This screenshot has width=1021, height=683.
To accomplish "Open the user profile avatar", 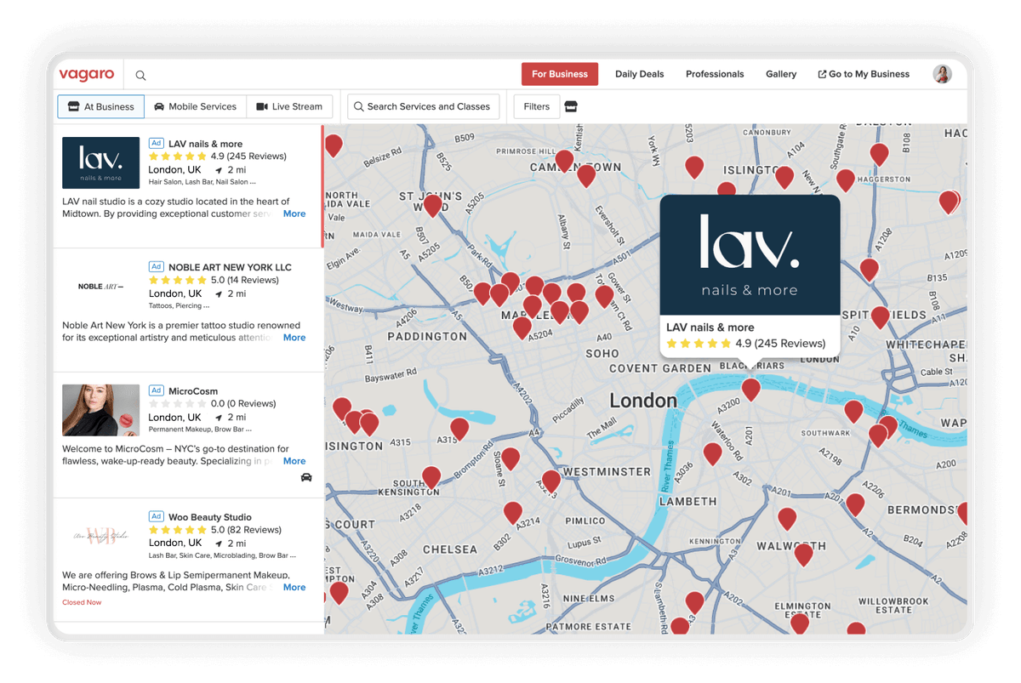I will coord(942,74).
